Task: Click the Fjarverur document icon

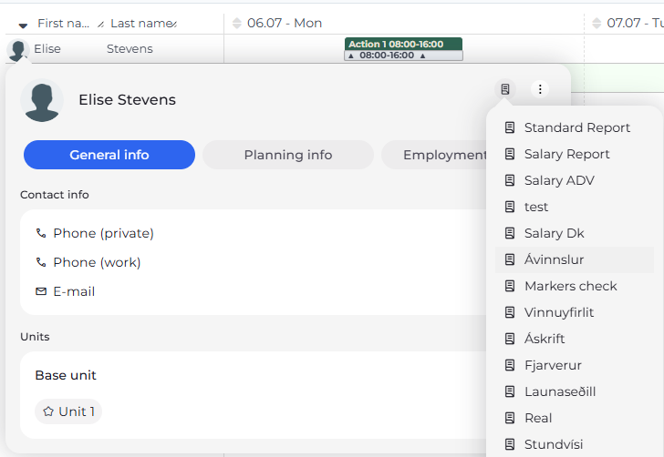Action: [x=510, y=365]
